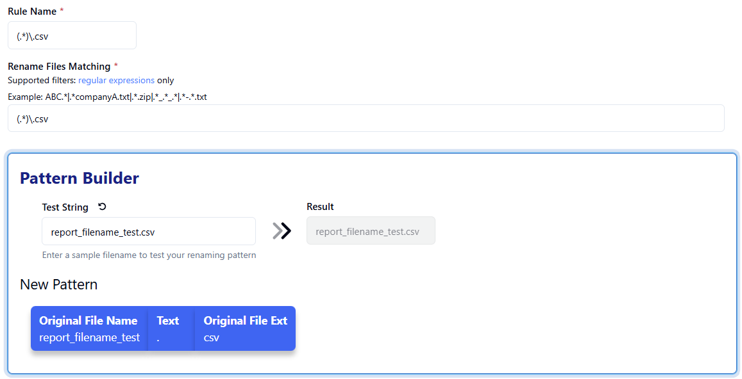Click the Pattern Builder heading

tap(80, 178)
